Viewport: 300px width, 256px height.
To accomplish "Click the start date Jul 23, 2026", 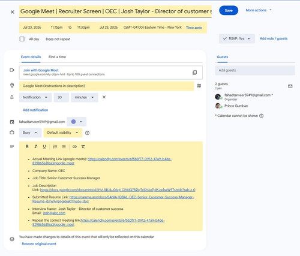I will coord(32,28).
